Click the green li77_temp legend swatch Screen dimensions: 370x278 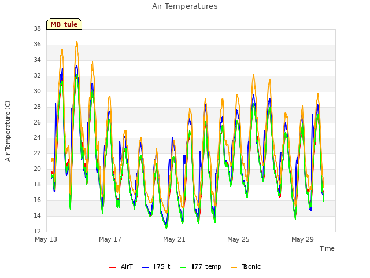pos(183,268)
